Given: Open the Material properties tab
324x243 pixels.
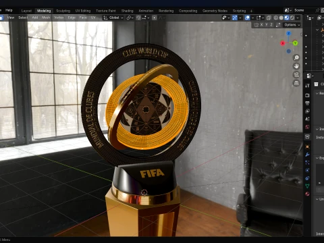Looking at the screenshot, I should click(x=307, y=194).
